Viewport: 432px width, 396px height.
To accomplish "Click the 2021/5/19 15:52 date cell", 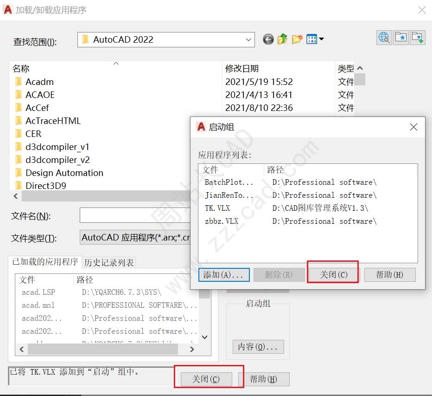I will coord(259,82).
